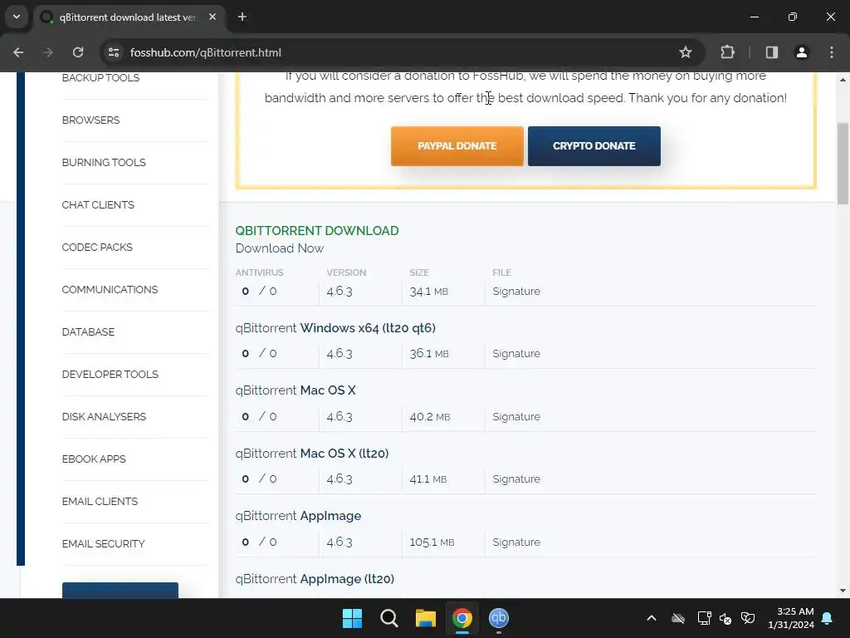850x638 pixels.
Task: Click the CRYPTO DONATE button
Action: pos(594,146)
